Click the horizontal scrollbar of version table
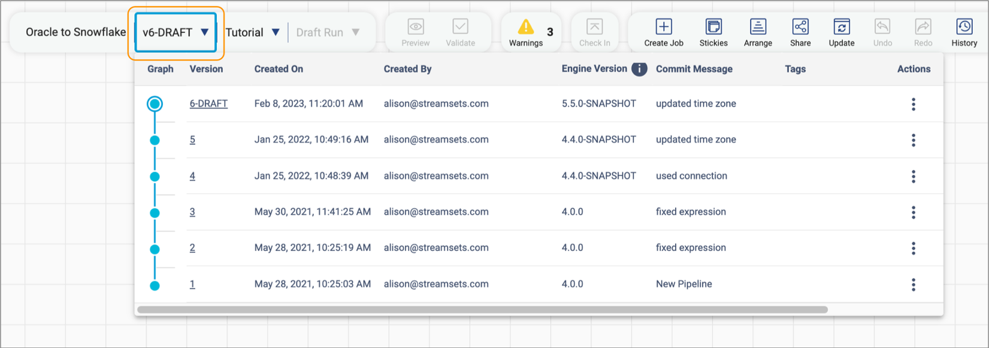This screenshot has width=989, height=348. point(482,310)
